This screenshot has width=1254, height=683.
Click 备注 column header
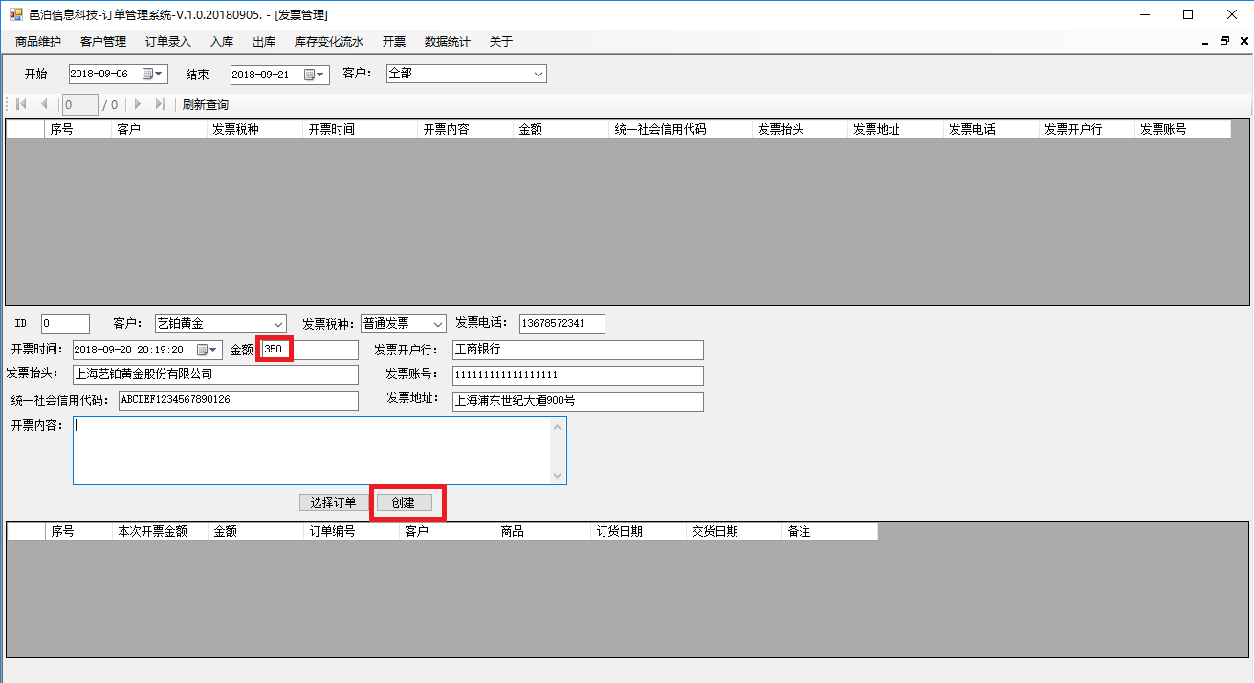click(829, 531)
